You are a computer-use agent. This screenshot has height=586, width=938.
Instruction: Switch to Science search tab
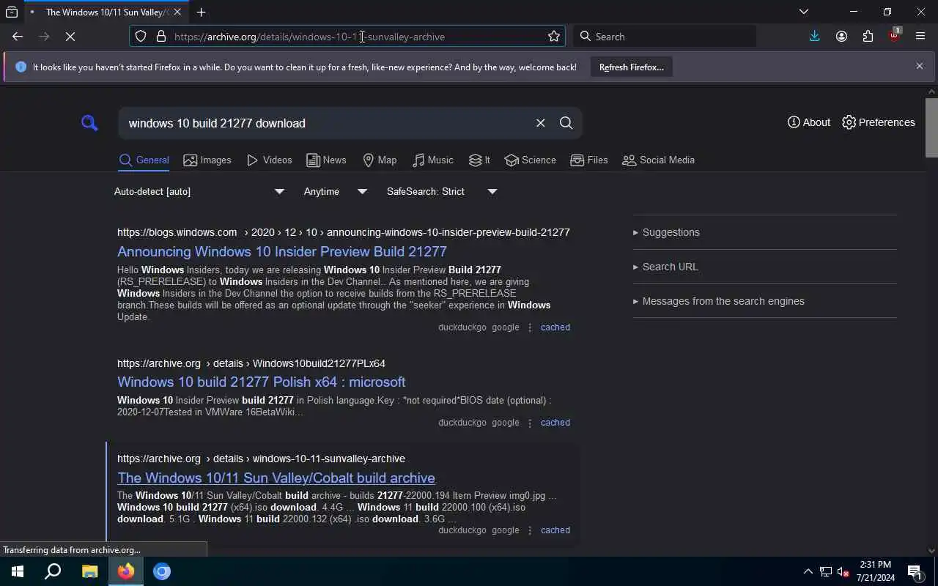(531, 160)
